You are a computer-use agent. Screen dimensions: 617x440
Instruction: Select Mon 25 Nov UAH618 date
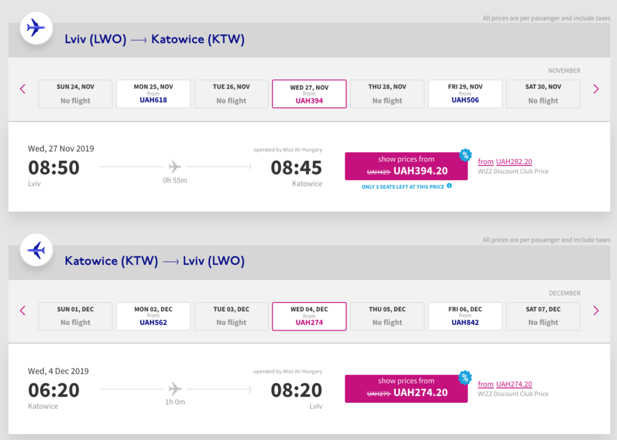coord(153,94)
